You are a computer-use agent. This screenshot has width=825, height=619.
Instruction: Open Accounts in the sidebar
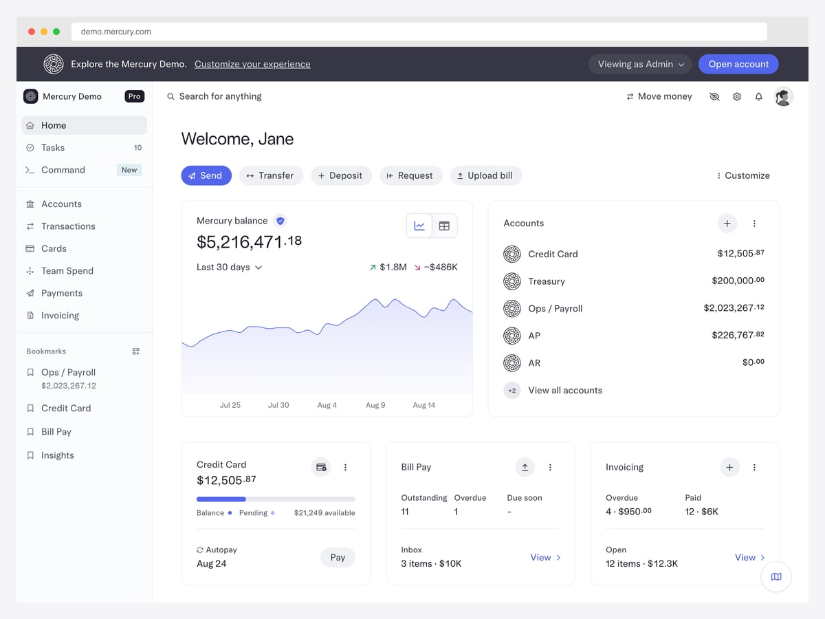click(x=84, y=204)
